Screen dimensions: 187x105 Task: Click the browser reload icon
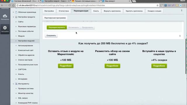[x=10, y=5]
